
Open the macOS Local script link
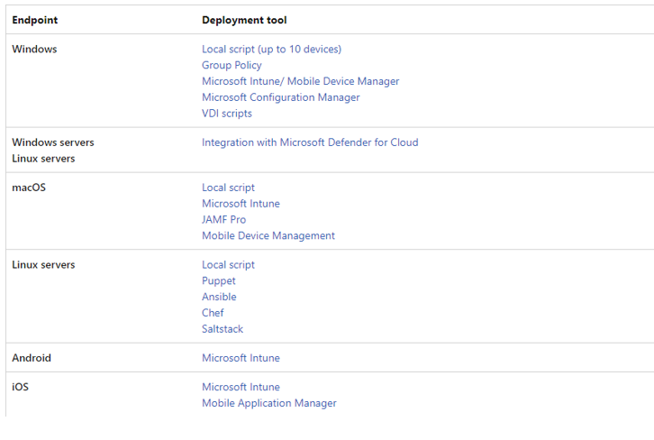click(228, 188)
